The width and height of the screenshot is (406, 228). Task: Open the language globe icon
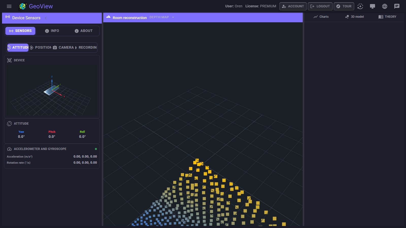[x=385, y=6]
